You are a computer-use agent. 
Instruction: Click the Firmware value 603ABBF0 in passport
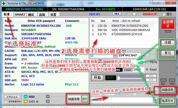point(28,30)
